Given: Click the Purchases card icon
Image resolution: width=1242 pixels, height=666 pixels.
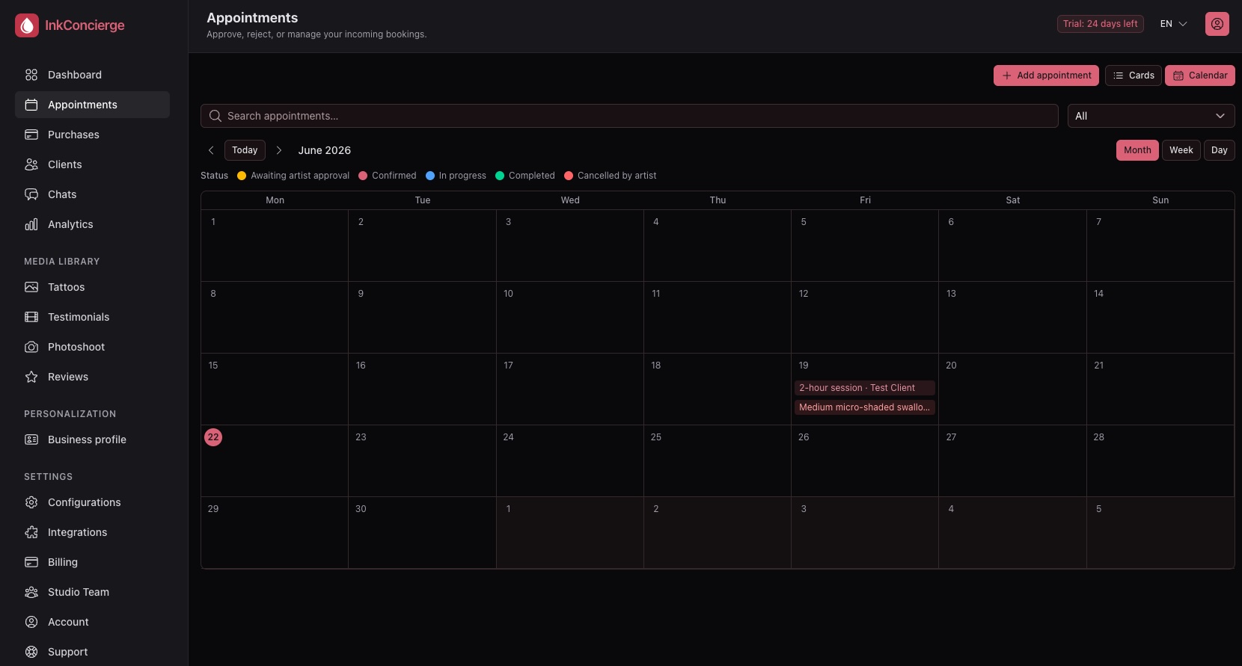Looking at the screenshot, I should tap(31, 135).
